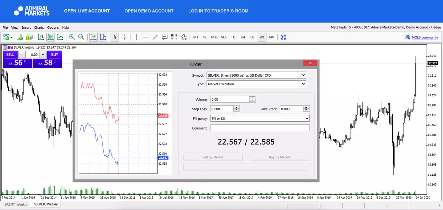This screenshot has height=210, width=443.
Task: Toggle chart auto scroll to end
Action: [93, 37]
